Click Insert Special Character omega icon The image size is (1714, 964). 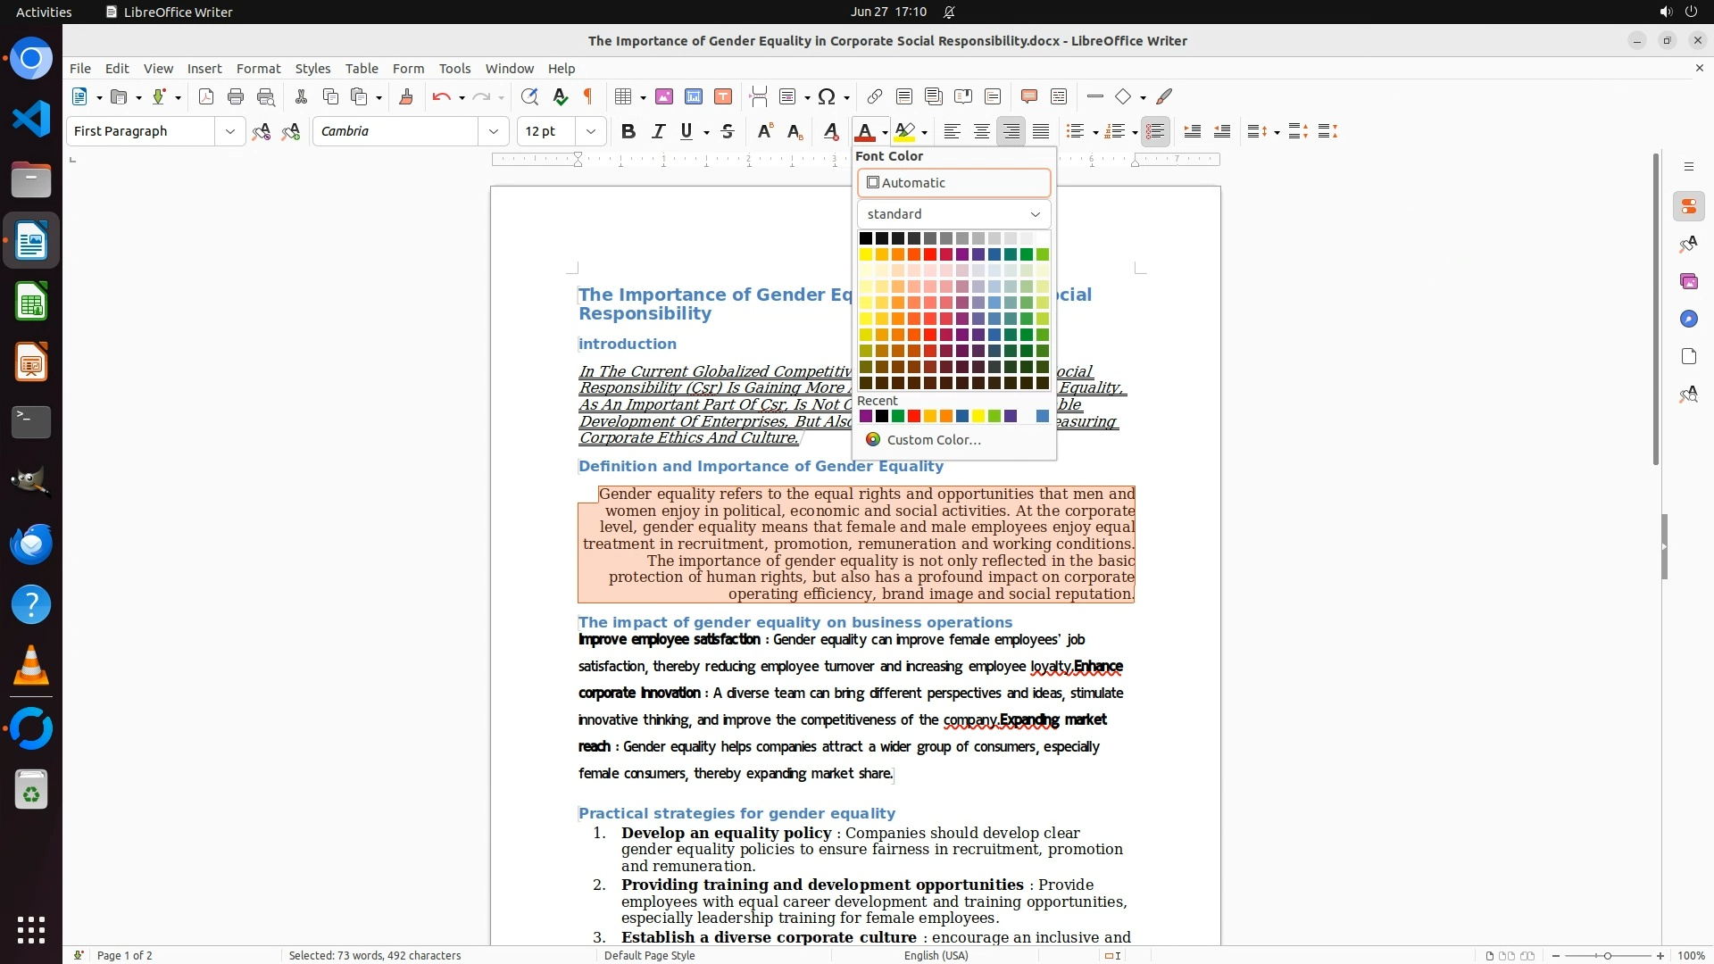pyautogui.click(x=827, y=97)
